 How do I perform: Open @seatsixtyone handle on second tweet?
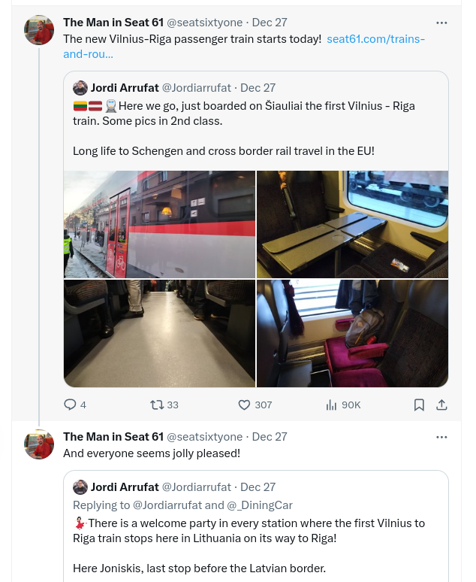[204, 437]
